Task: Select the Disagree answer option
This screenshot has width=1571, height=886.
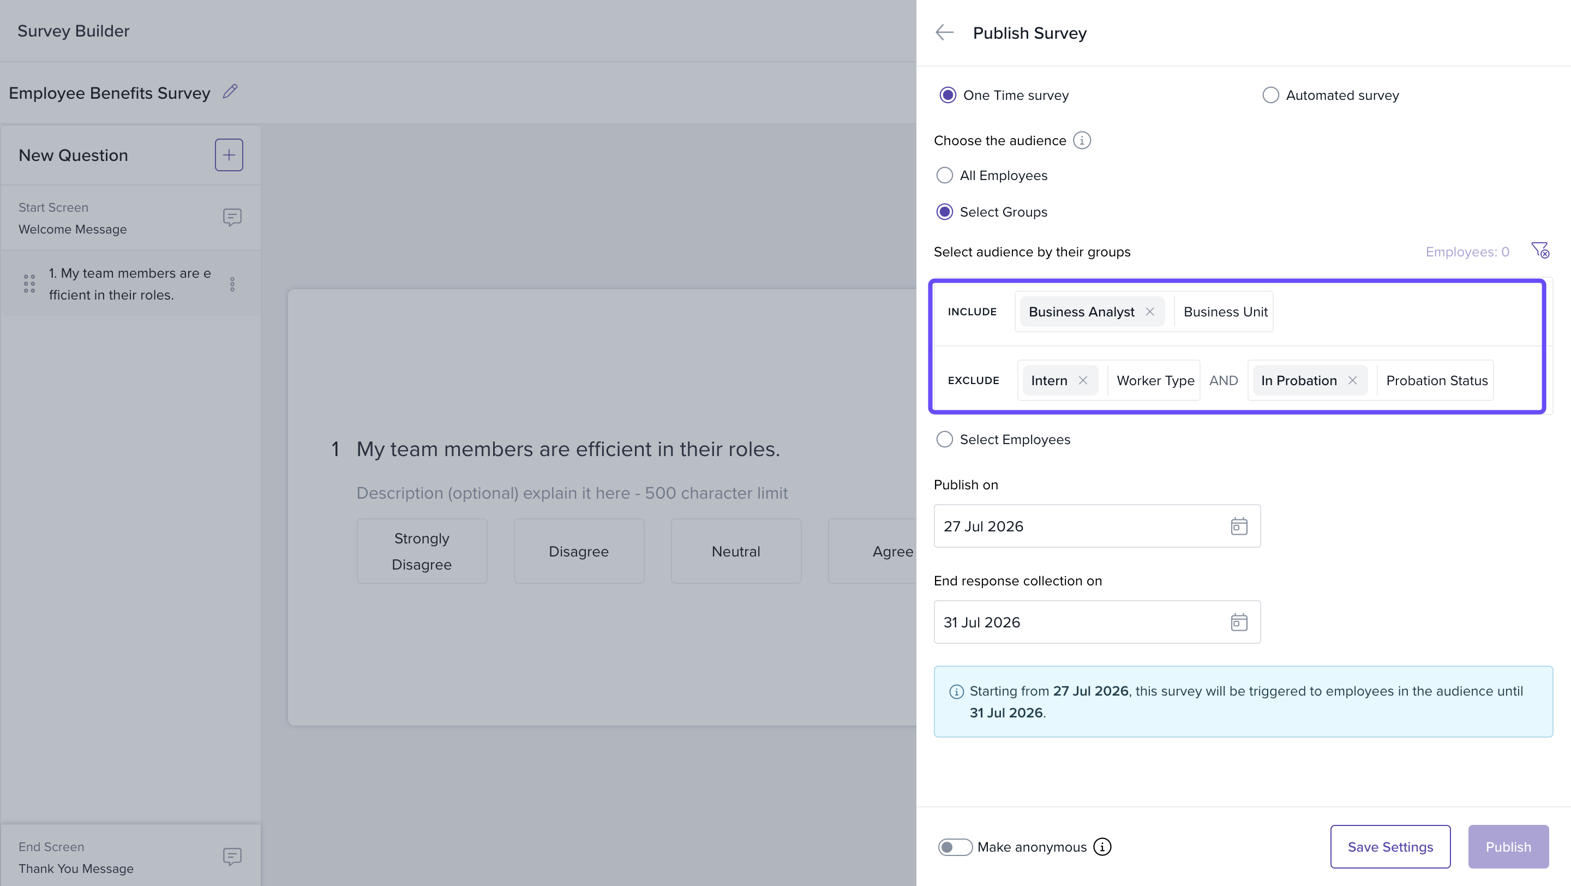Action: coord(579,551)
